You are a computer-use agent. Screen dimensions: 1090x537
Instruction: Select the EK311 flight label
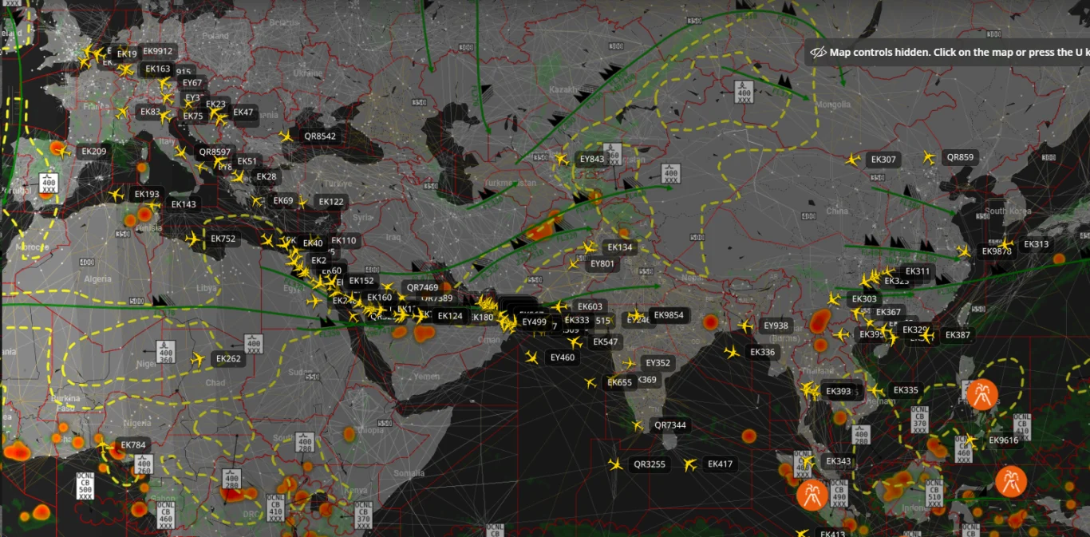point(918,271)
